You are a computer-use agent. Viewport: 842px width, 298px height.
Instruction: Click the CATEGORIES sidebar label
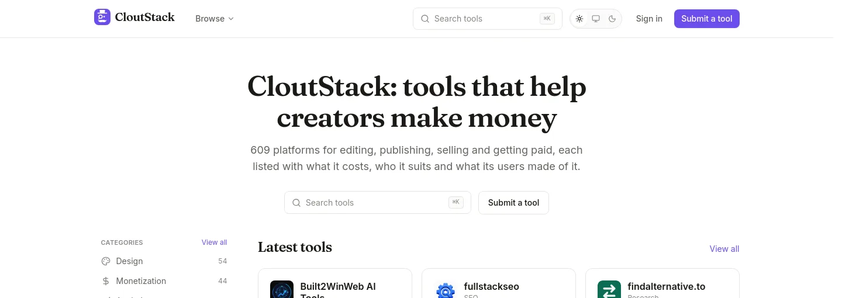tap(122, 242)
